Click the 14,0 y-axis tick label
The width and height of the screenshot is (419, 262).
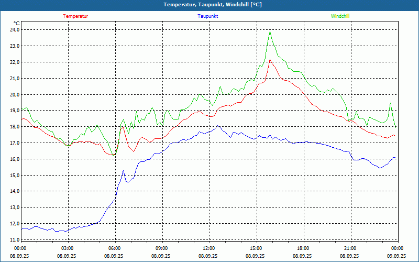[x=14, y=191]
